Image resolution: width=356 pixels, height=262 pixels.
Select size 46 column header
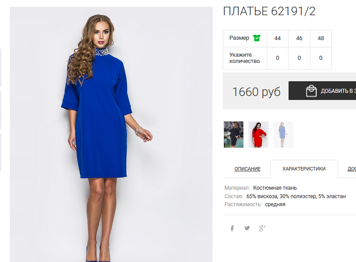point(299,38)
